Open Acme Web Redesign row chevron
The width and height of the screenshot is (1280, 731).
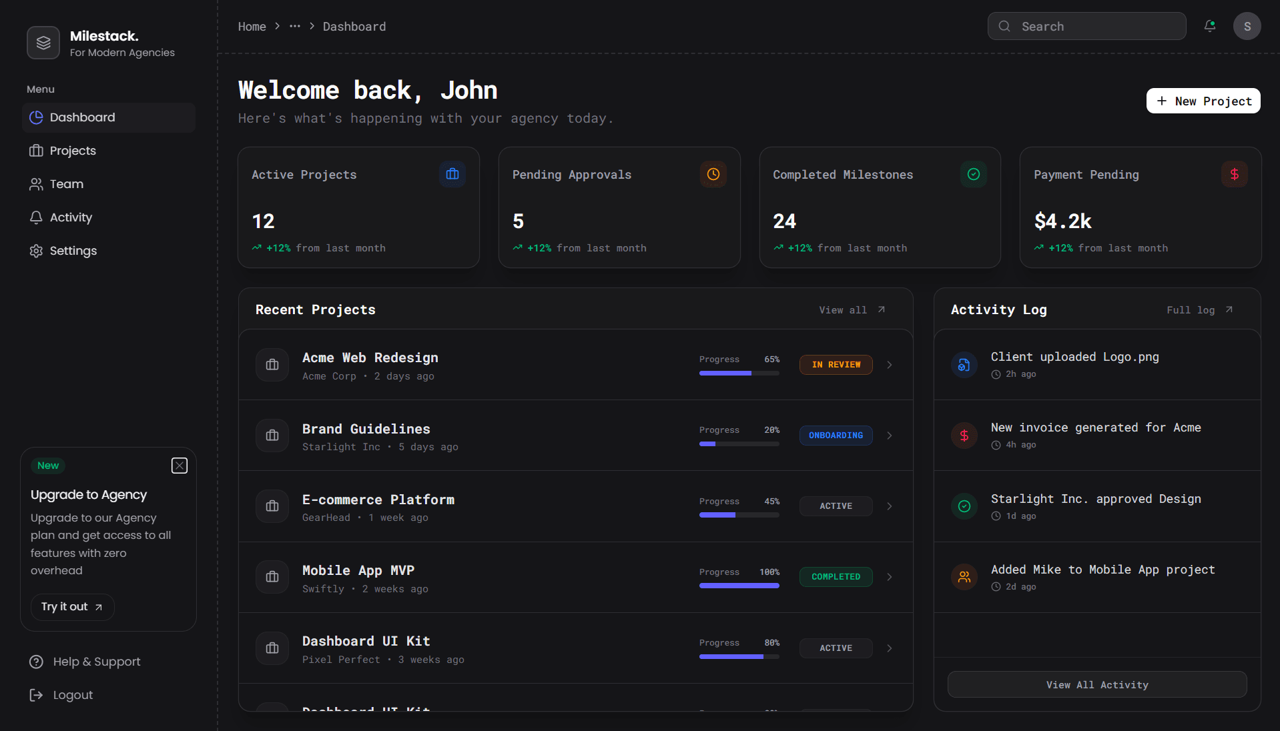(890, 365)
